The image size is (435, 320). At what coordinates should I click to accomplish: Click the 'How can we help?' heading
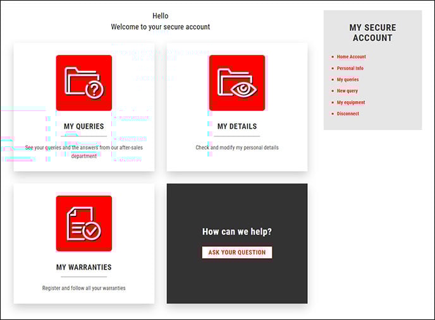pyautogui.click(x=237, y=232)
